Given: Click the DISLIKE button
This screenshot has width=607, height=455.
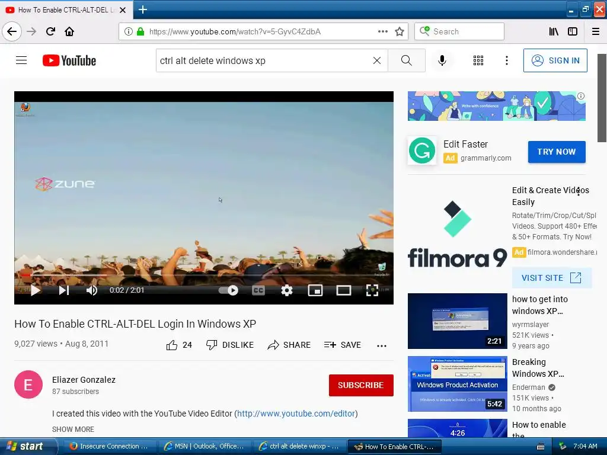Looking at the screenshot, I should pyautogui.click(x=230, y=345).
